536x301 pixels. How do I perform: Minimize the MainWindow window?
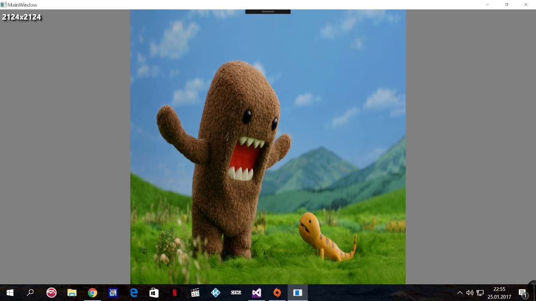[487, 5]
